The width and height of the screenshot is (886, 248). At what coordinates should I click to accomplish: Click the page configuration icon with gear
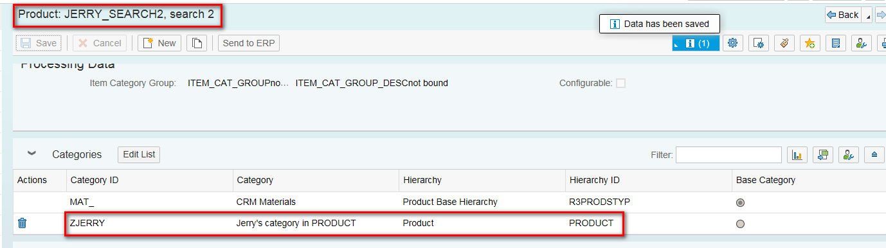pyautogui.click(x=758, y=43)
